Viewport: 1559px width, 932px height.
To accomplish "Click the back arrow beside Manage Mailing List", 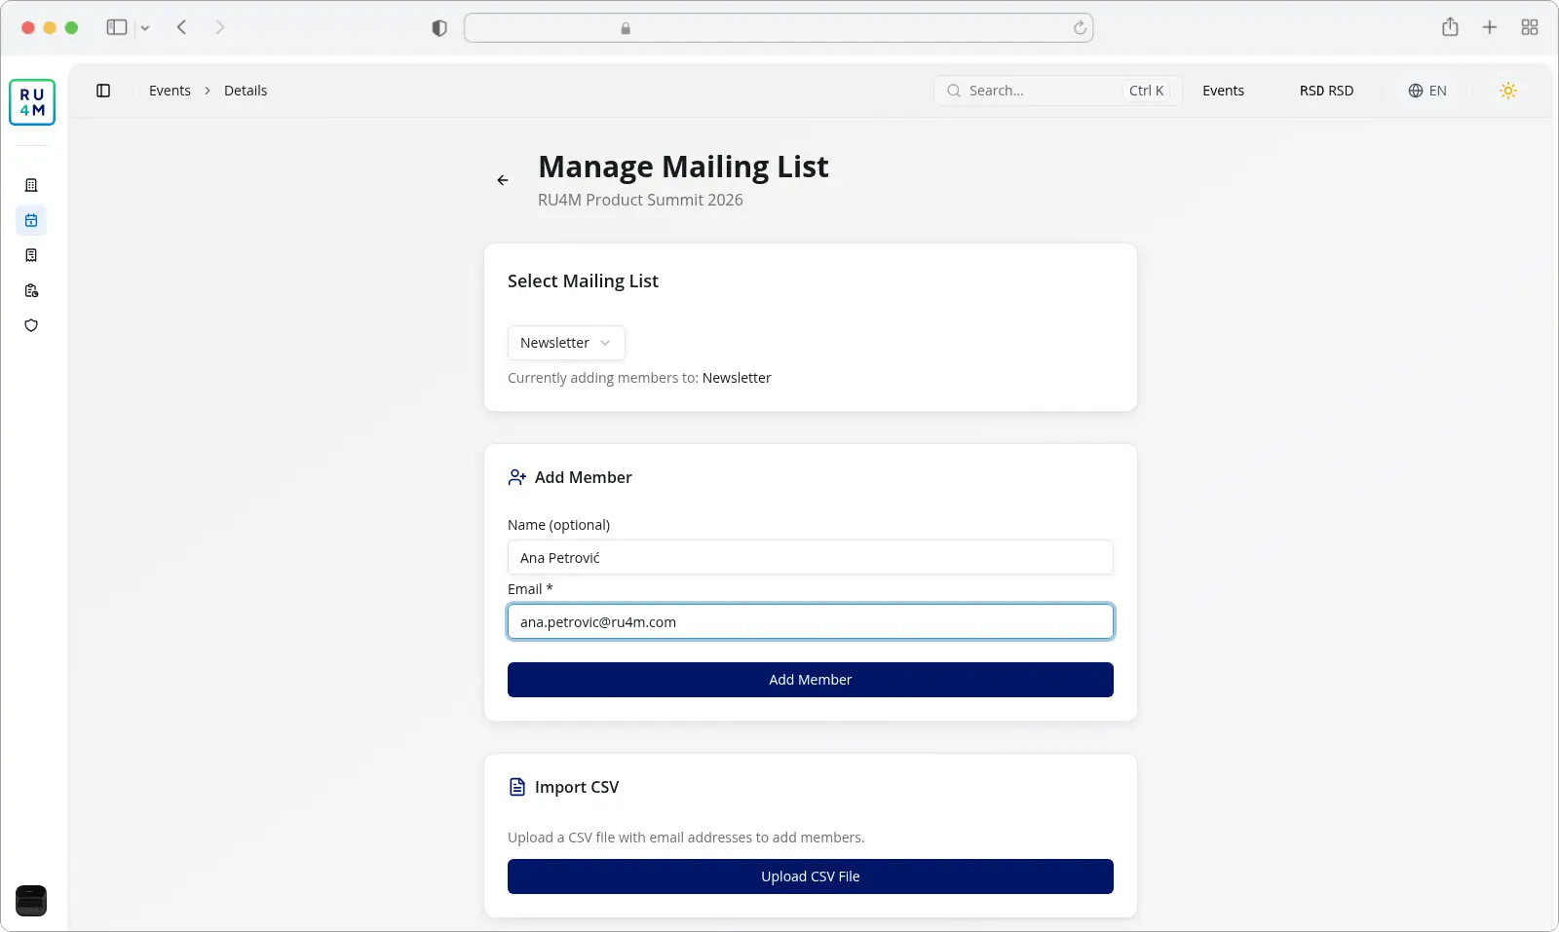I will (x=503, y=180).
